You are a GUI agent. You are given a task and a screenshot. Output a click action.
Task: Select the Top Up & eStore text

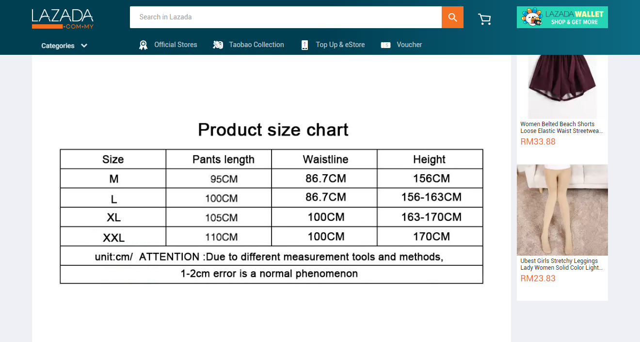click(340, 45)
